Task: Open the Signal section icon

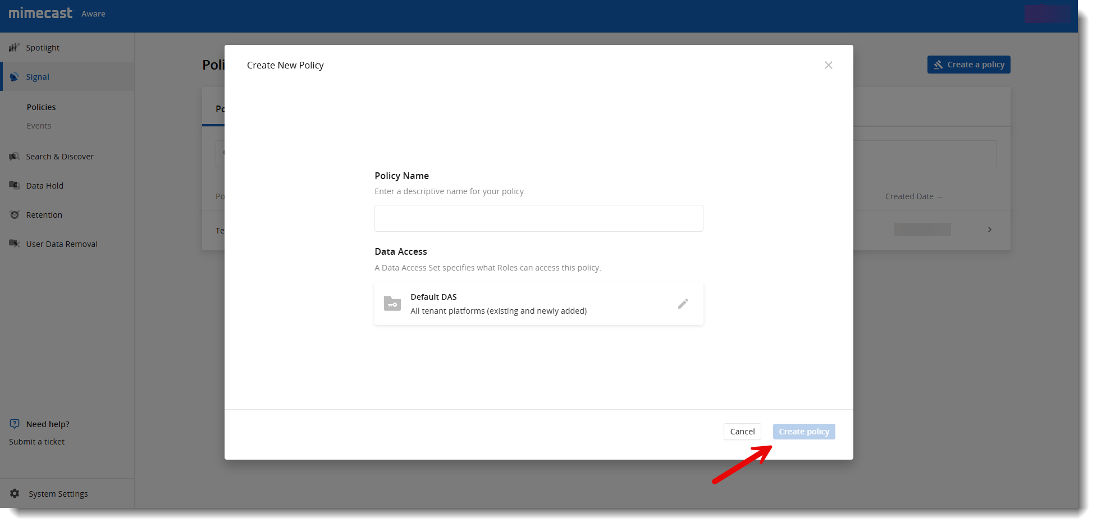Action: coord(15,76)
